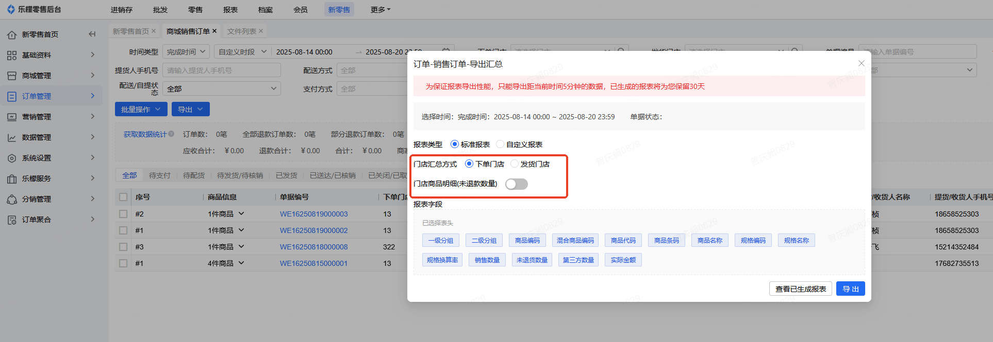Check row checkbox for WE16250819000003

point(123,214)
